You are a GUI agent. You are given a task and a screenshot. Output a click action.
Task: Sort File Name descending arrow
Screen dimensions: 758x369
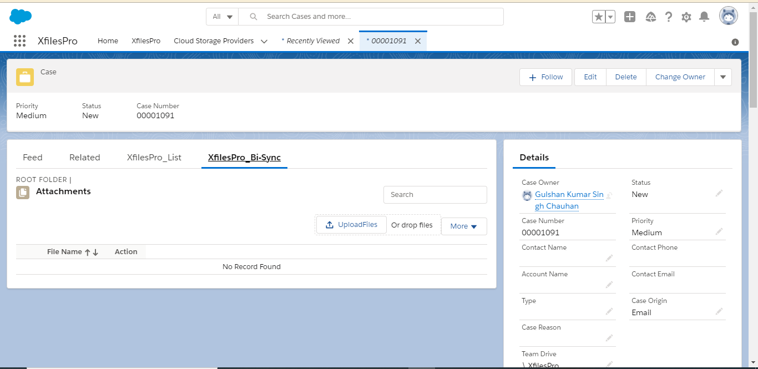[x=95, y=252]
